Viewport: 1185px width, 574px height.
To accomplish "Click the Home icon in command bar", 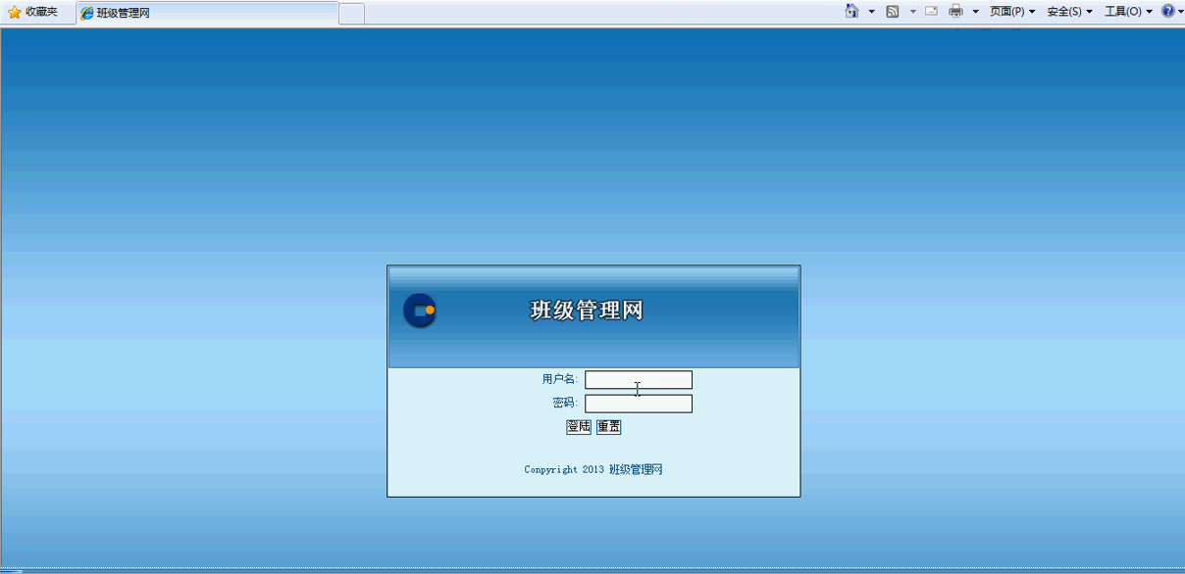I will click(851, 12).
